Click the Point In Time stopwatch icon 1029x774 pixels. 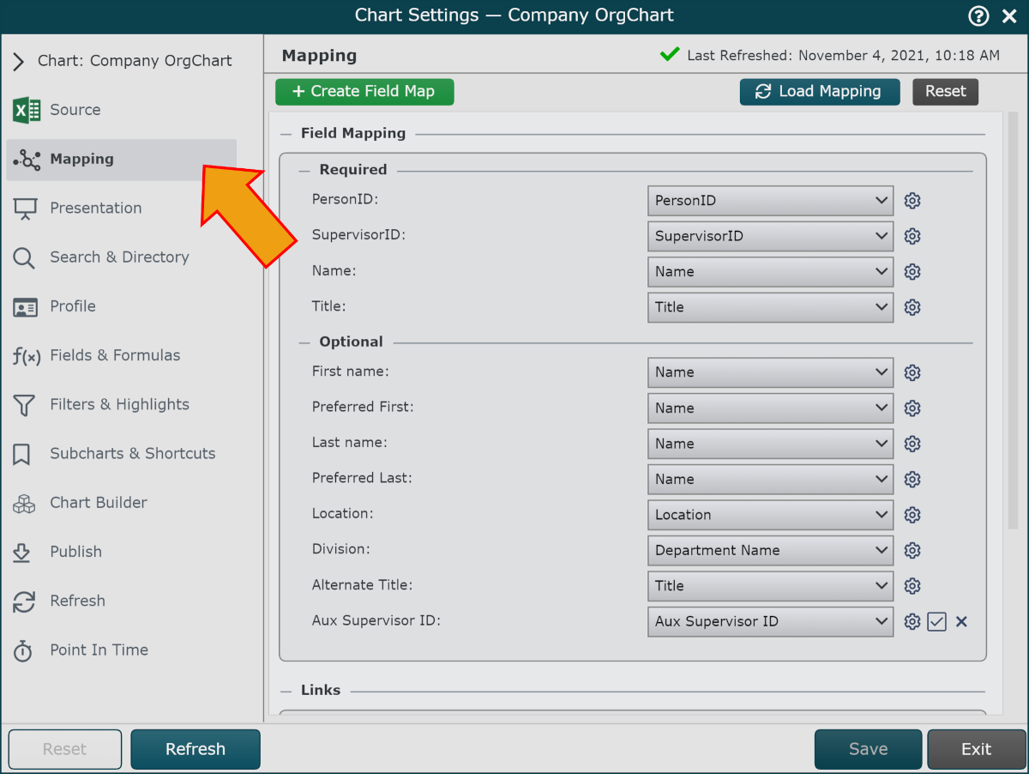pyautogui.click(x=24, y=650)
